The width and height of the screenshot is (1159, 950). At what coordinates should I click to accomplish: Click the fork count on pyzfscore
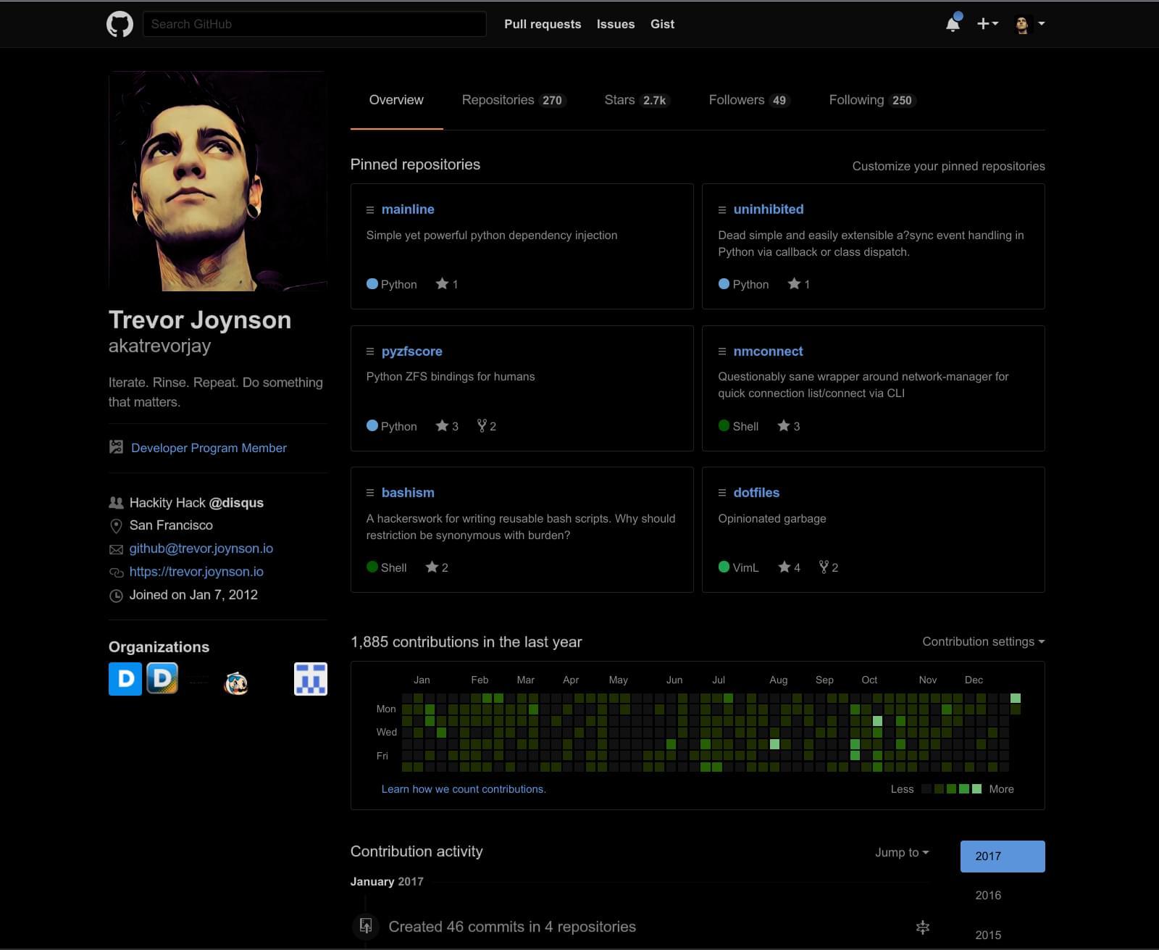click(487, 426)
